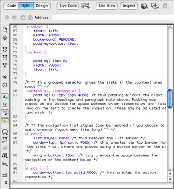
Task: Click line number 79 in the gutter
Action: click(x=15, y=82)
